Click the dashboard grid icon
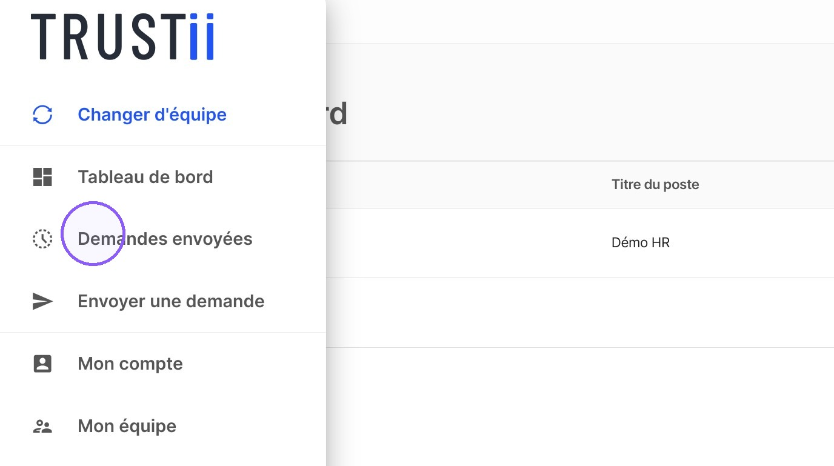834x466 pixels. click(x=42, y=177)
